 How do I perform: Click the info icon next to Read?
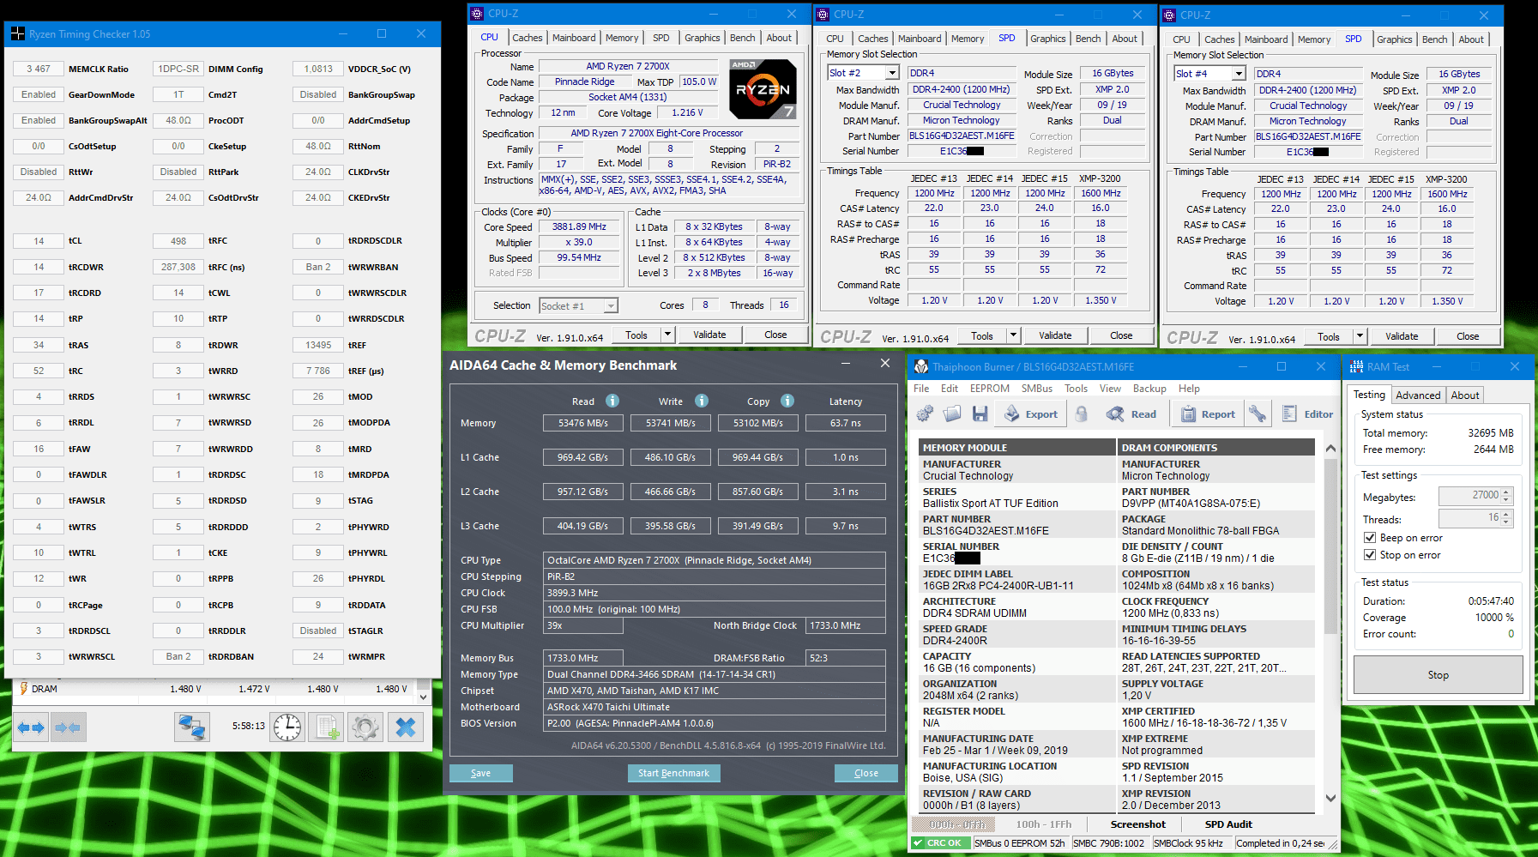pos(612,401)
